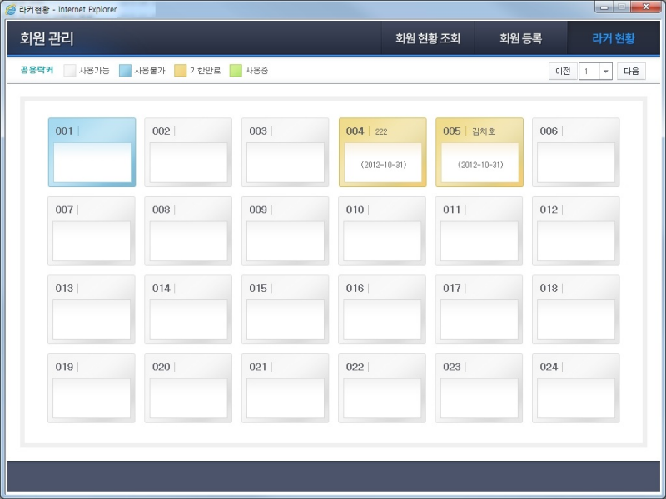
Task: Click the 기한만료 yellow legend swatch
Action: pos(181,71)
